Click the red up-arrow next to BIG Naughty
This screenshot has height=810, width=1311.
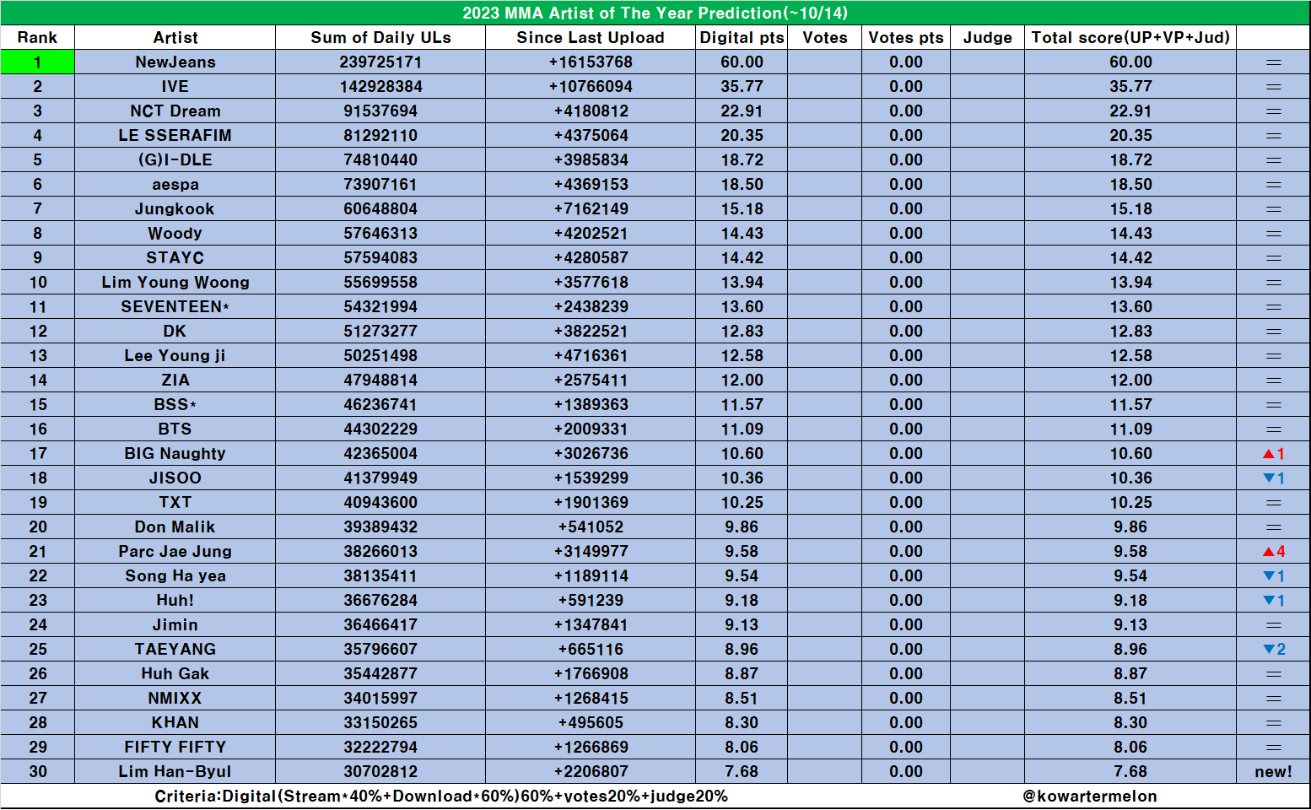coord(1268,454)
